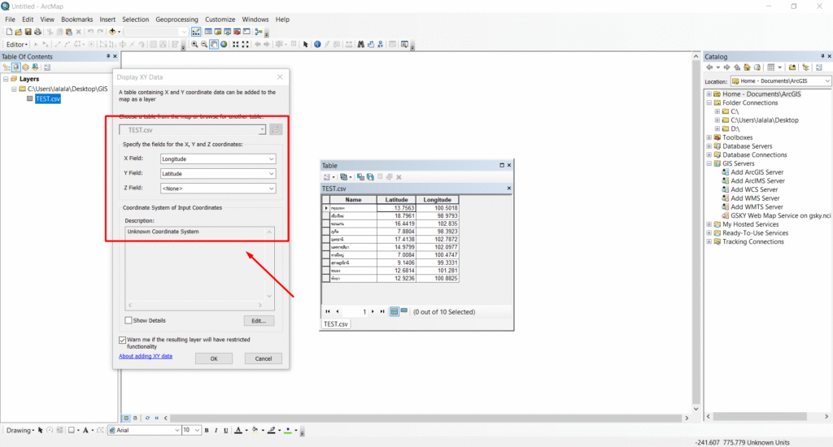833x447 pixels.
Task: Click the Table Options icon in Table window
Action: 329,177
